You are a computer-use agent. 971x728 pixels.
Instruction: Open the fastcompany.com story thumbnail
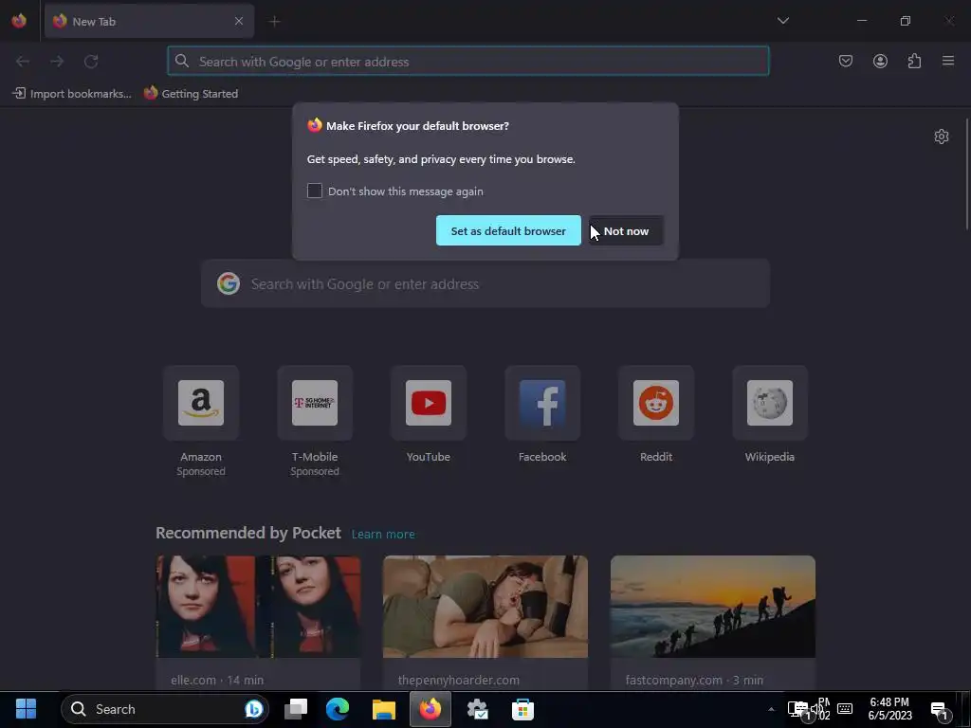point(713,607)
